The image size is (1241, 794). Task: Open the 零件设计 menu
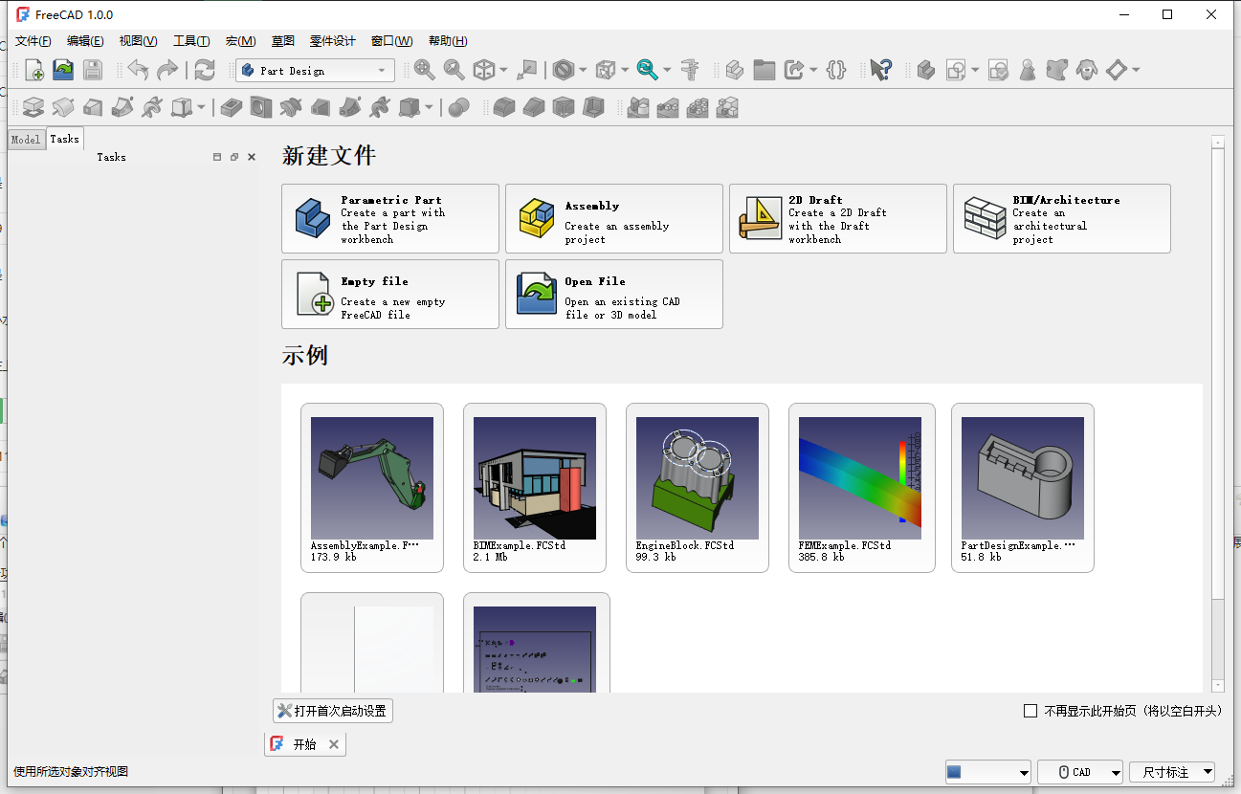click(332, 41)
